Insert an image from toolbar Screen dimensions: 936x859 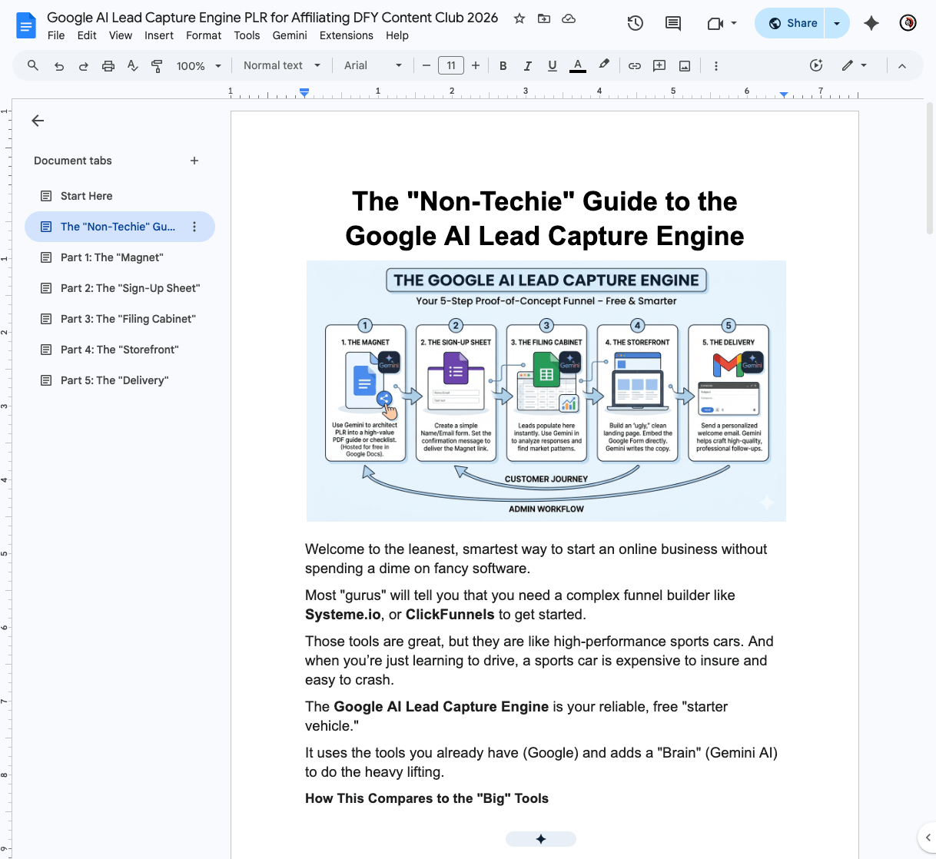coord(685,66)
